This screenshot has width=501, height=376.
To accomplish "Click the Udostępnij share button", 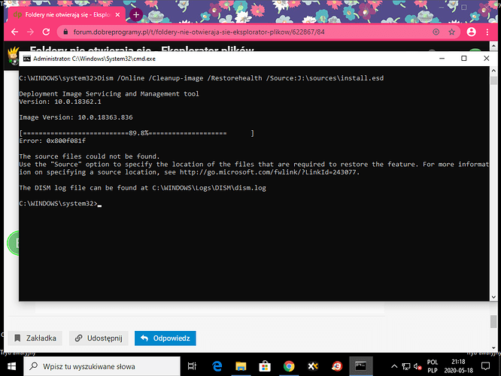I will click(x=98, y=338).
